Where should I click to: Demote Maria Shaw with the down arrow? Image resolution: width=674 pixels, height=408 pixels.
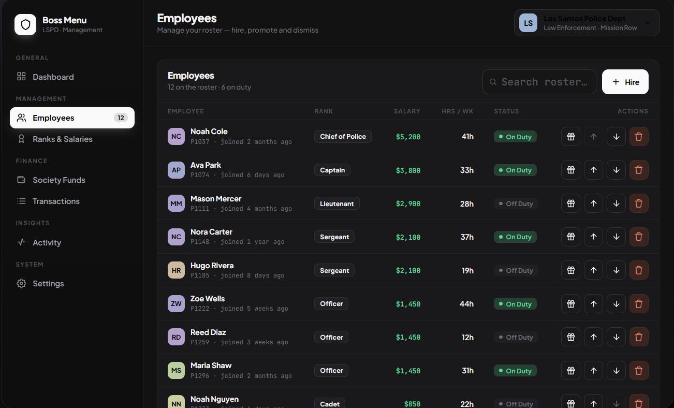tap(616, 371)
